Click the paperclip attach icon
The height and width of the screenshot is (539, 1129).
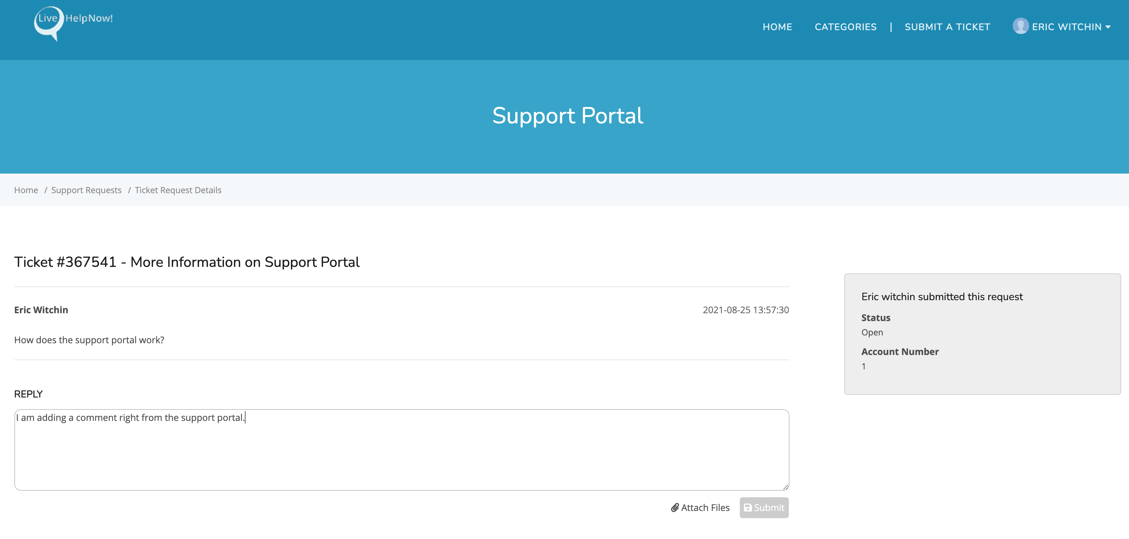click(675, 507)
